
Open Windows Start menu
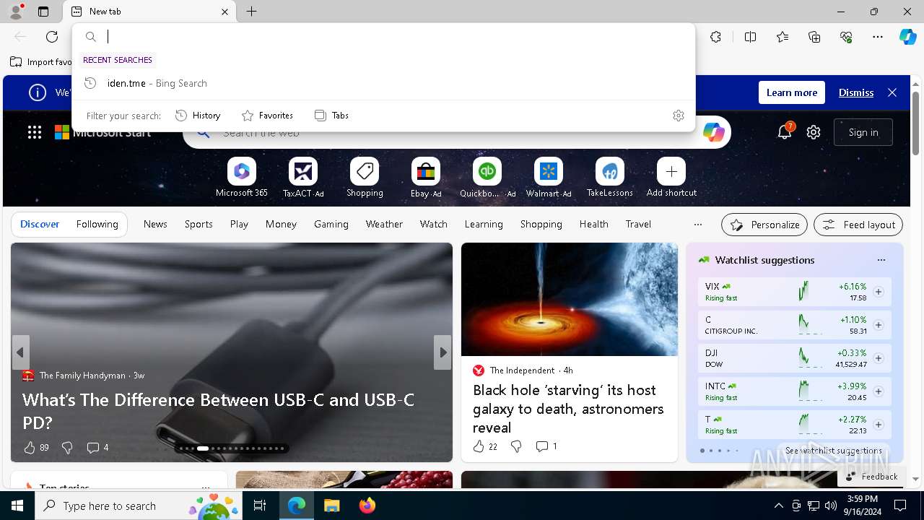click(x=17, y=506)
